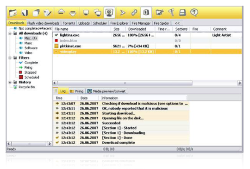Open help via the question mark icon
Image resolution: width=250 pixels, height=169 pixels.
click(x=194, y=13)
